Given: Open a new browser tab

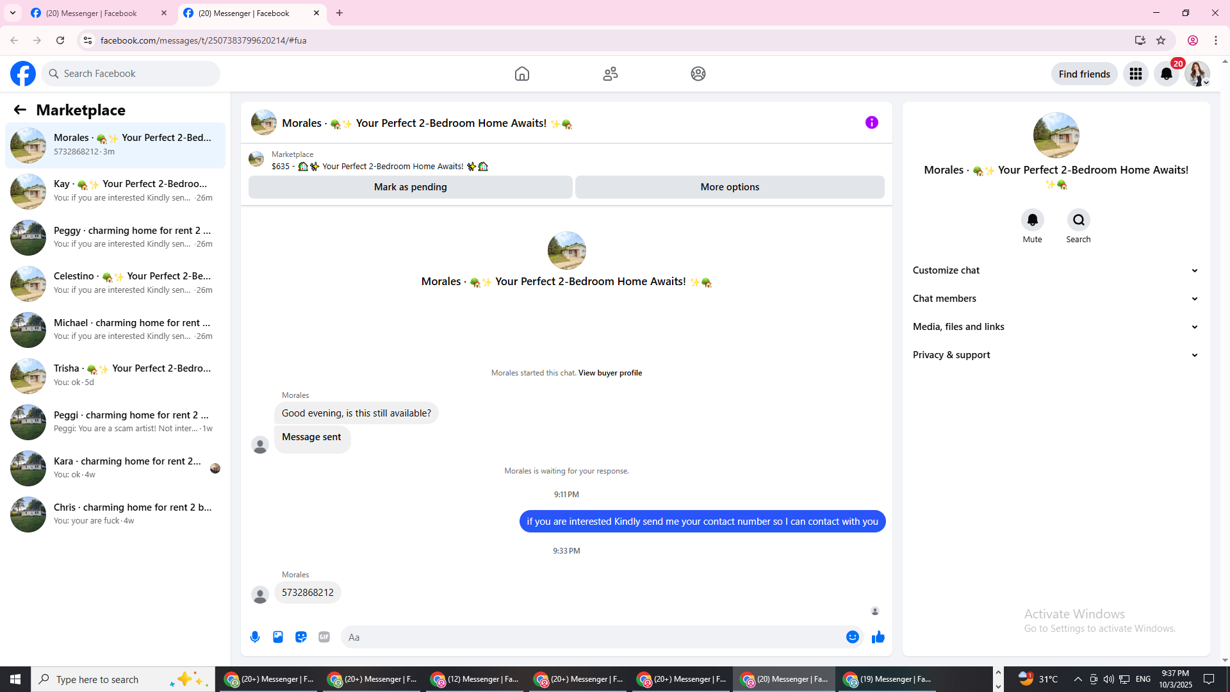Looking at the screenshot, I should (x=340, y=13).
